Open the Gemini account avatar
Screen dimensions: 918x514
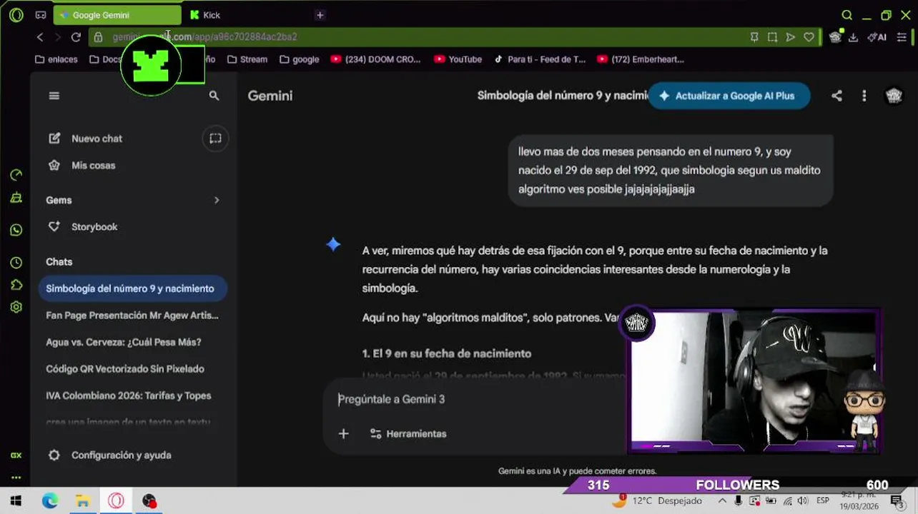coord(894,96)
